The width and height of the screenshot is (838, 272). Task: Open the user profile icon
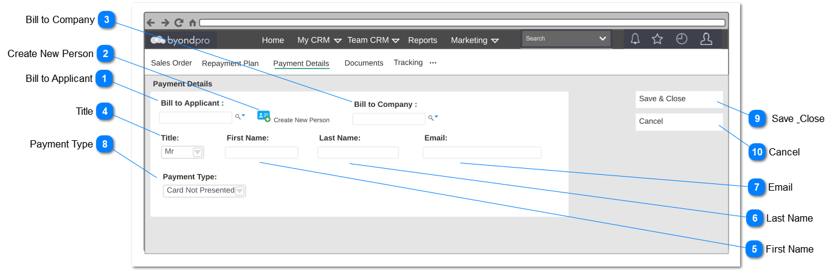click(x=706, y=39)
